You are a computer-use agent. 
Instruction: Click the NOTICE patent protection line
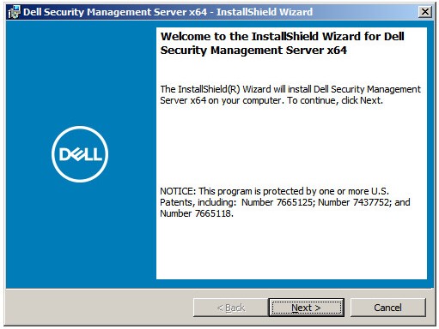tap(274, 191)
